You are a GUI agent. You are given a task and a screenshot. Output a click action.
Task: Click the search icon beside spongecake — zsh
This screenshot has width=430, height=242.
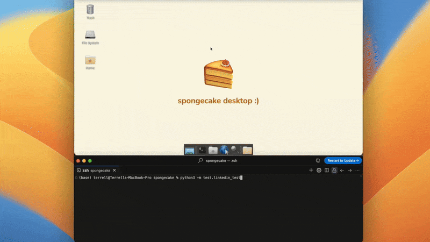pos(200,160)
